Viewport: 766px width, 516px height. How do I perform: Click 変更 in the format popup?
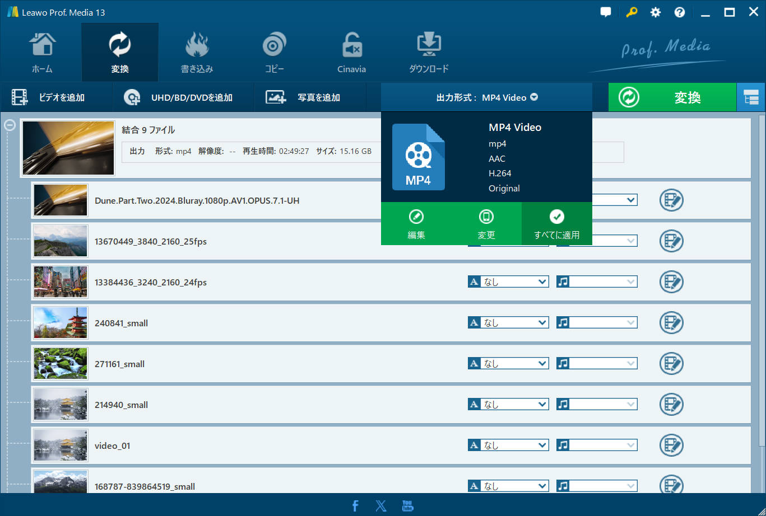click(x=486, y=224)
